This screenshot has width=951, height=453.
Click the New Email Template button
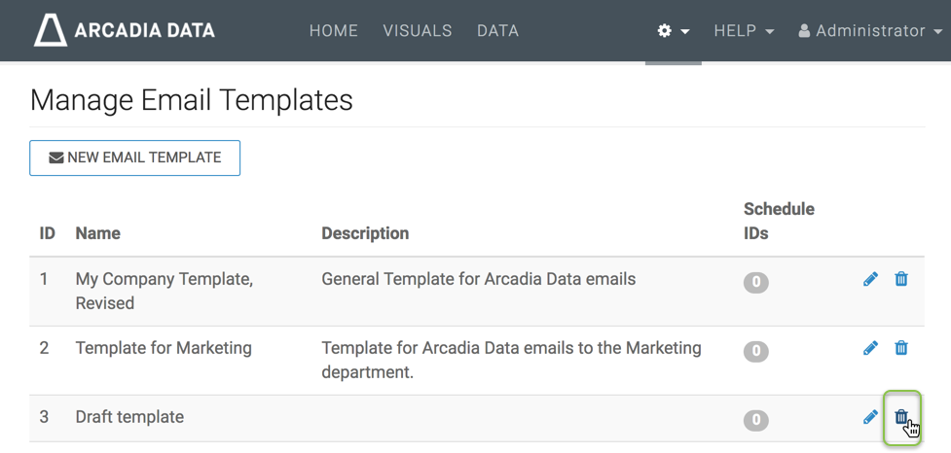pyautogui.click(x=135, y=157)
